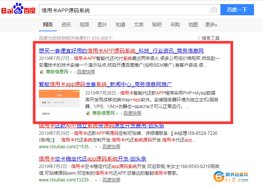Screen dimensions: 263x187
Task: Open result 信用卡空卡稳定代还app源码系统开发
Action: coord(92,159)
